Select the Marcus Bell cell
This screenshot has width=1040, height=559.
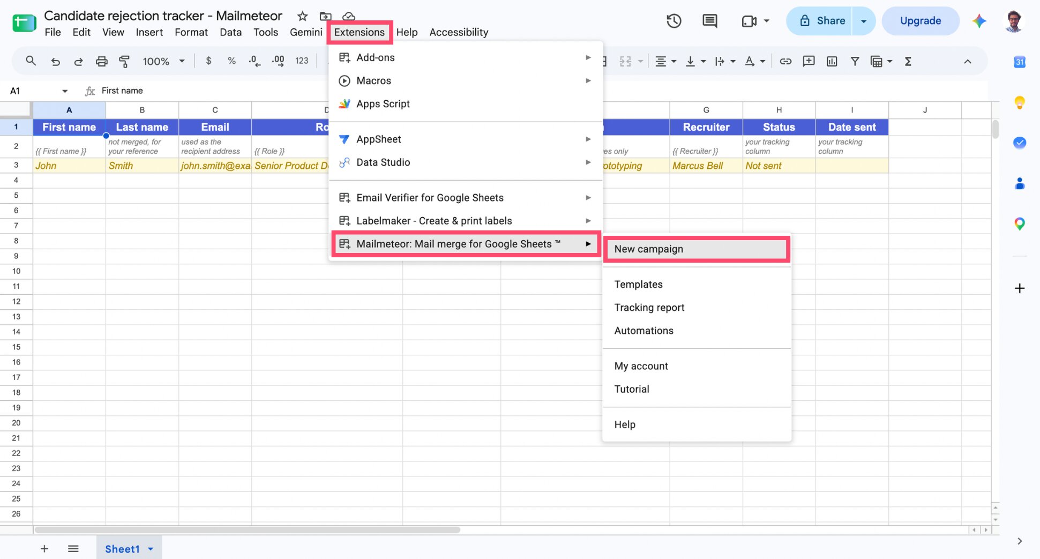(706, 166)
